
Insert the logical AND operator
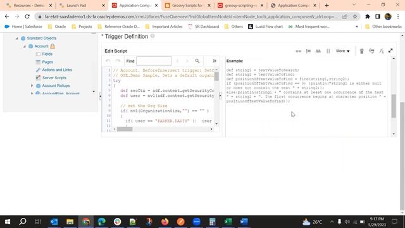pos(318,51)
